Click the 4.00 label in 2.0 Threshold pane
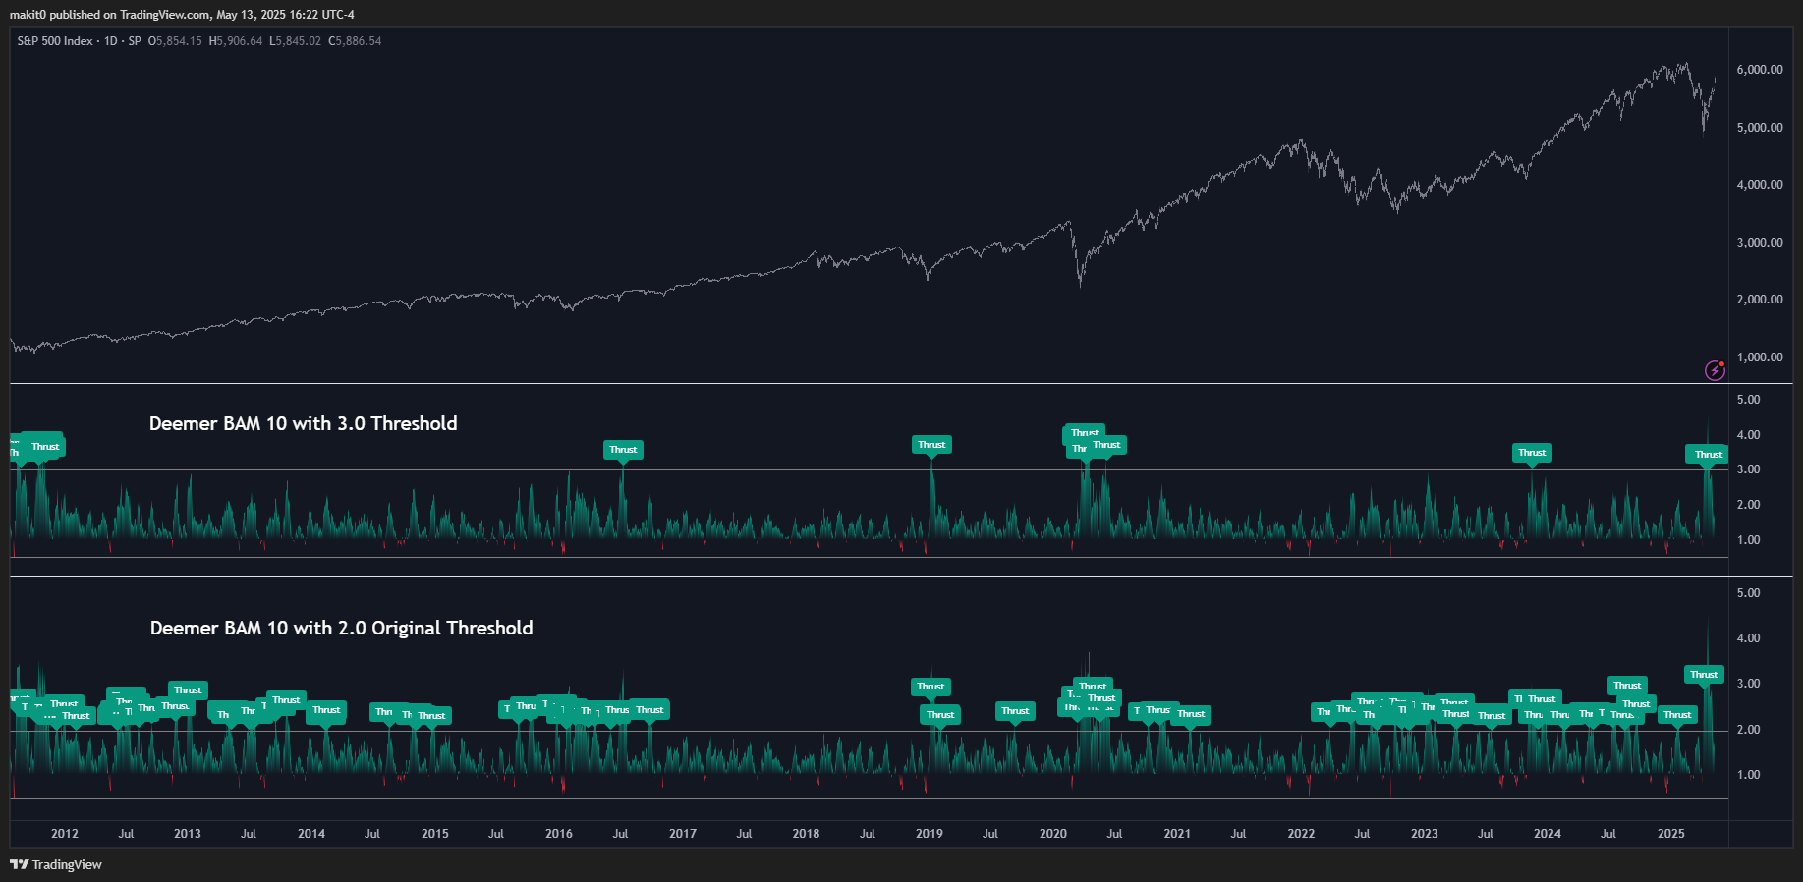 [x=1748, y=638]
